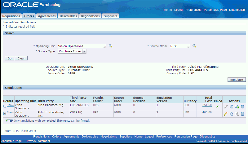Click the Show link for Allied Manufacturing
Image resolution: width=248 pixels, height=144 pixels.
(x=11, y=105)
